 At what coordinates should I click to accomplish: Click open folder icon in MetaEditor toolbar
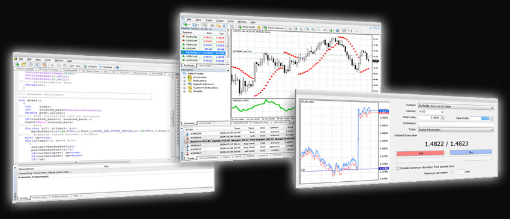tap(24, 64)
